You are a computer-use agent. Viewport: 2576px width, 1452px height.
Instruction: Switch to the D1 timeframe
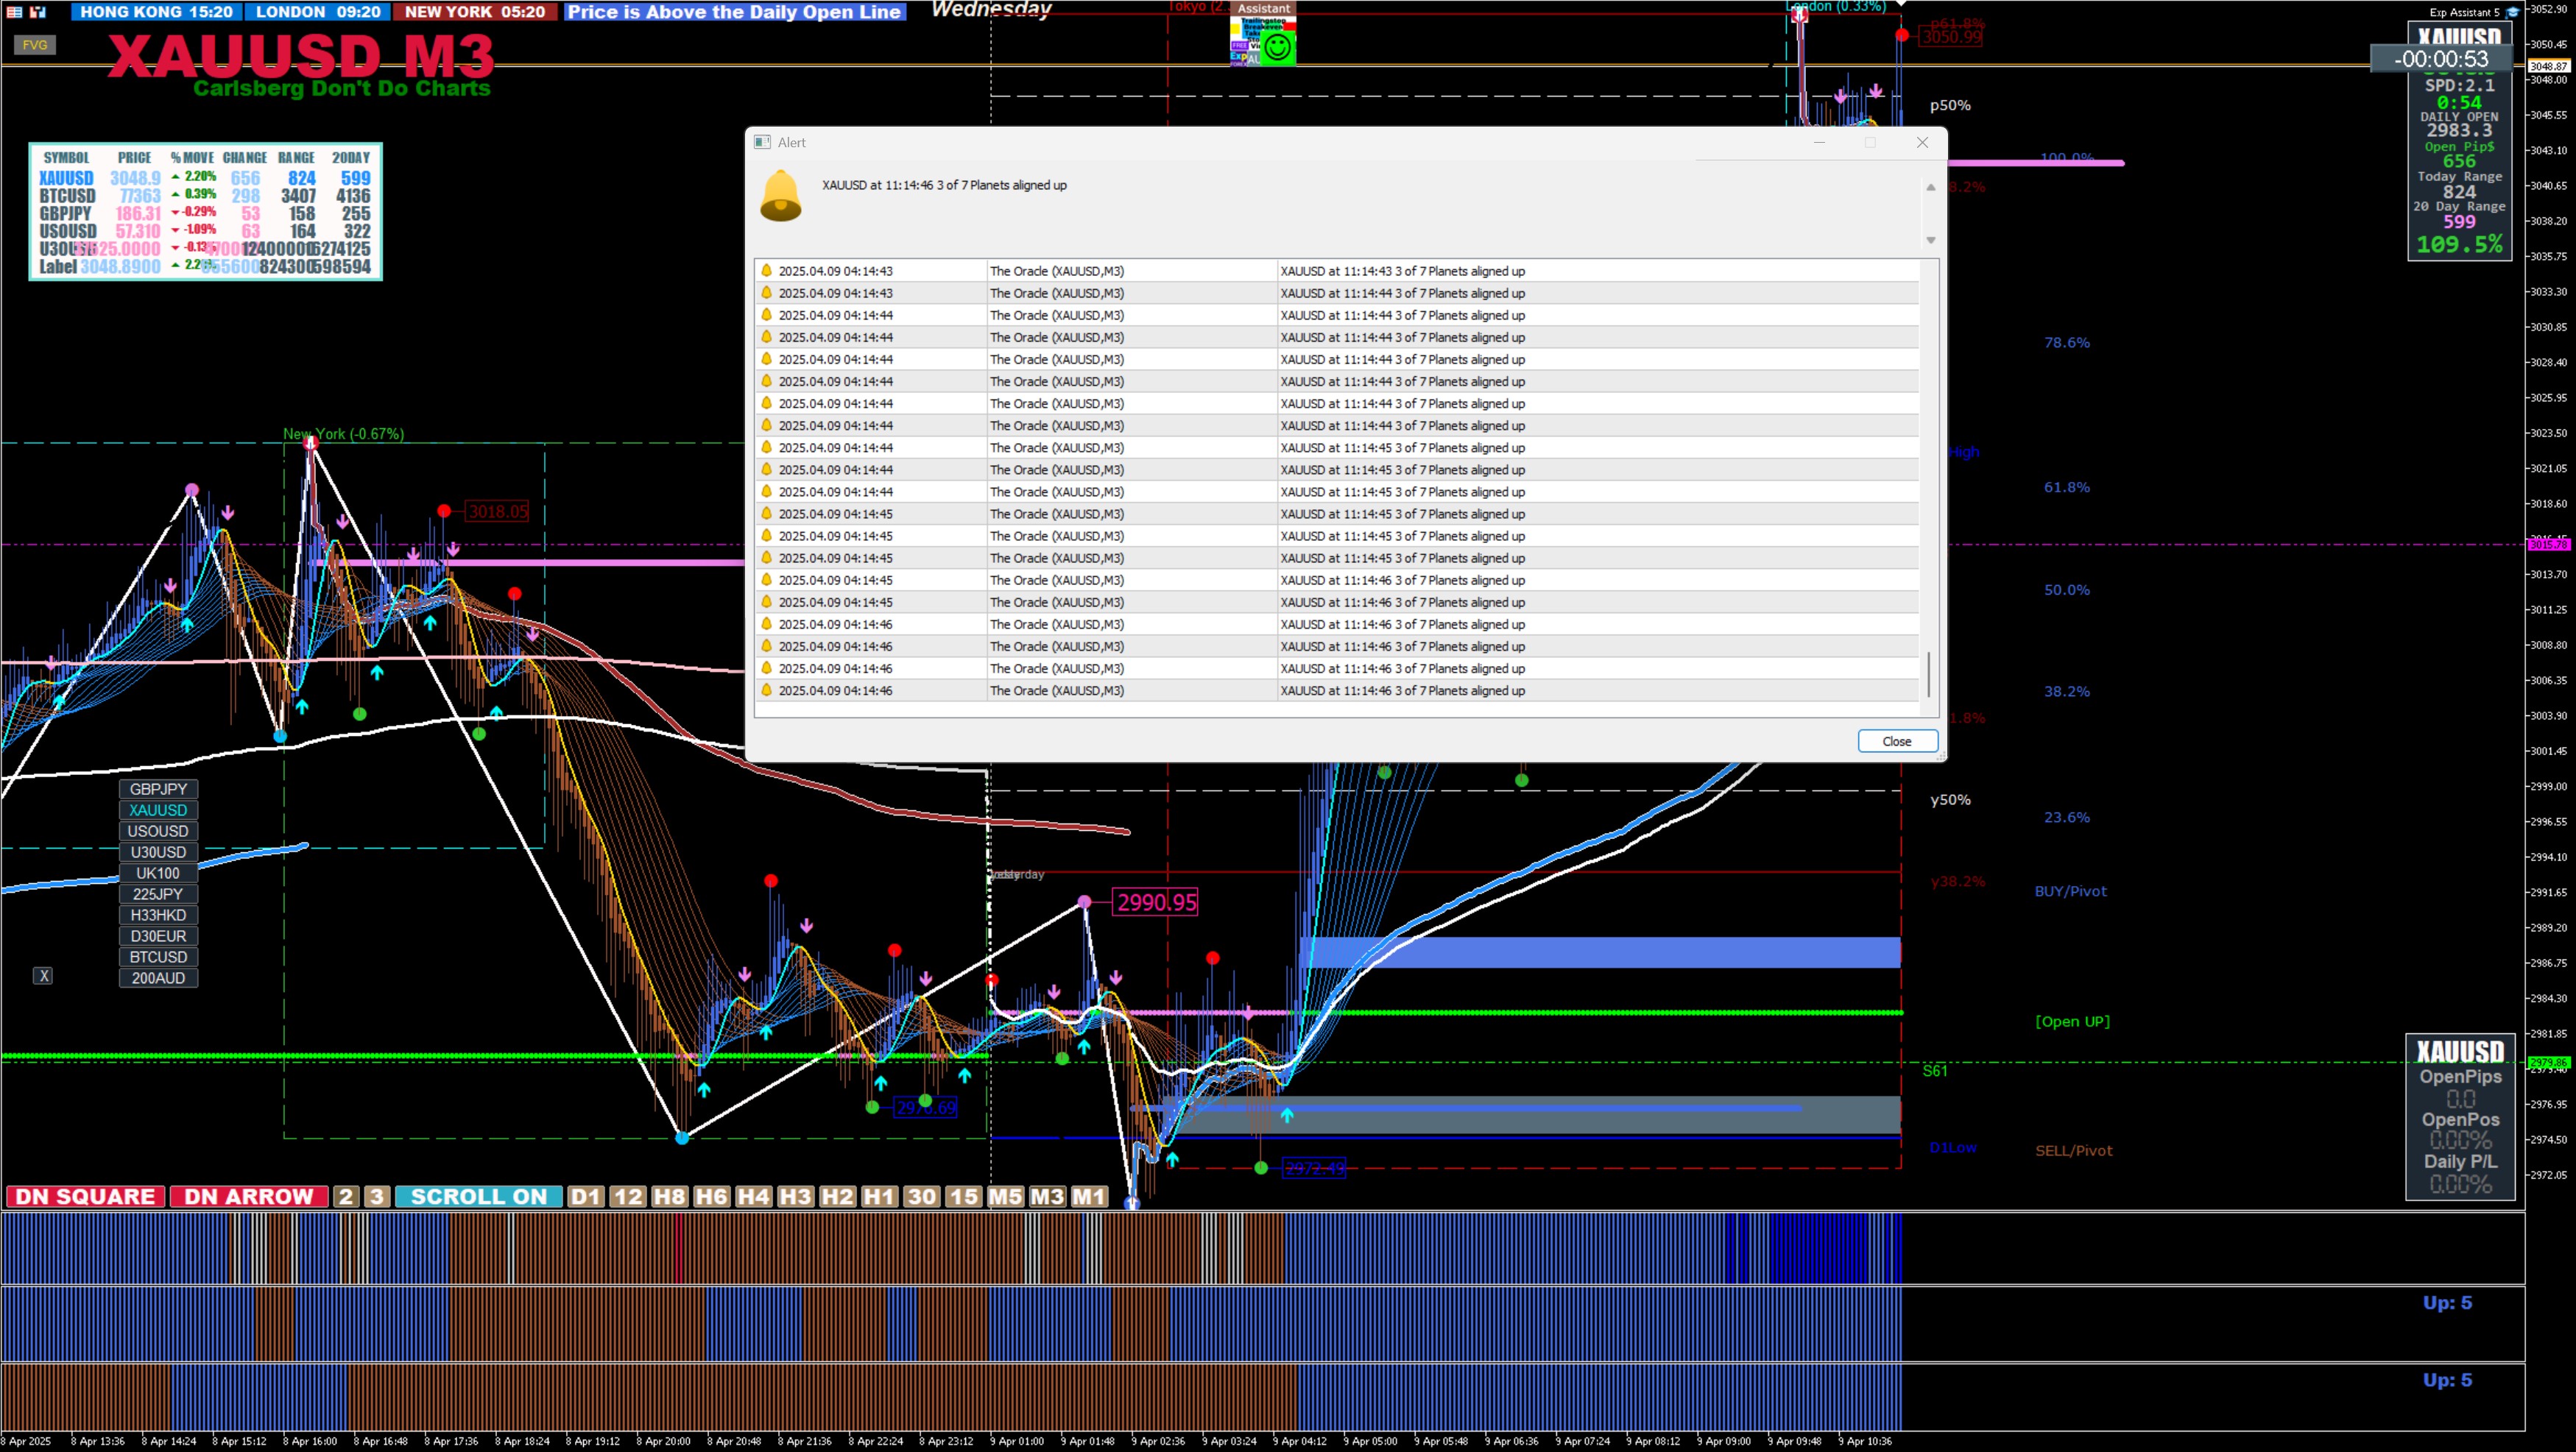[x=586, y=1196]
